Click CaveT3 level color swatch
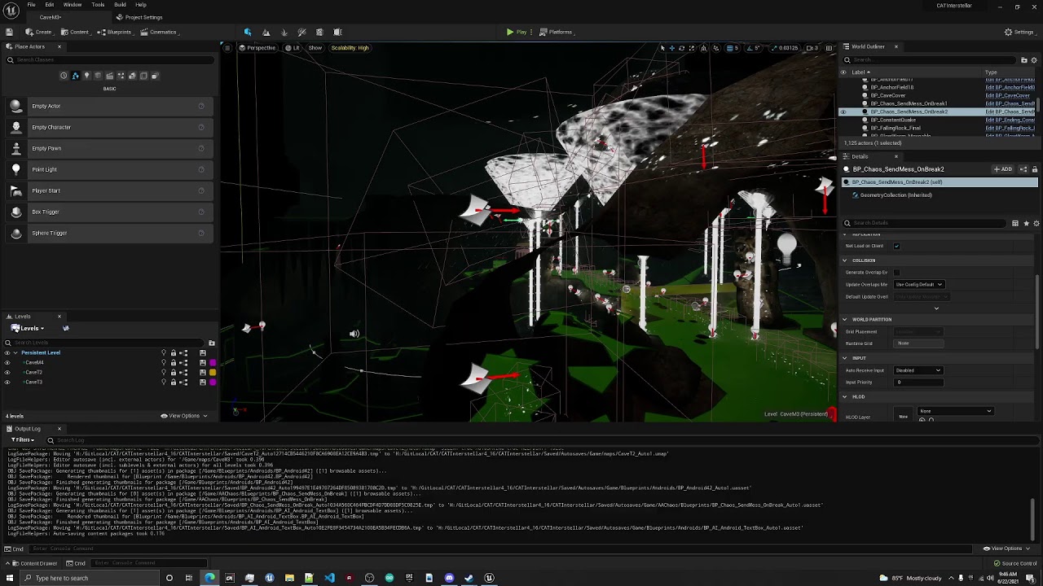The image size is (1043, 586). [x=213, y=382]
